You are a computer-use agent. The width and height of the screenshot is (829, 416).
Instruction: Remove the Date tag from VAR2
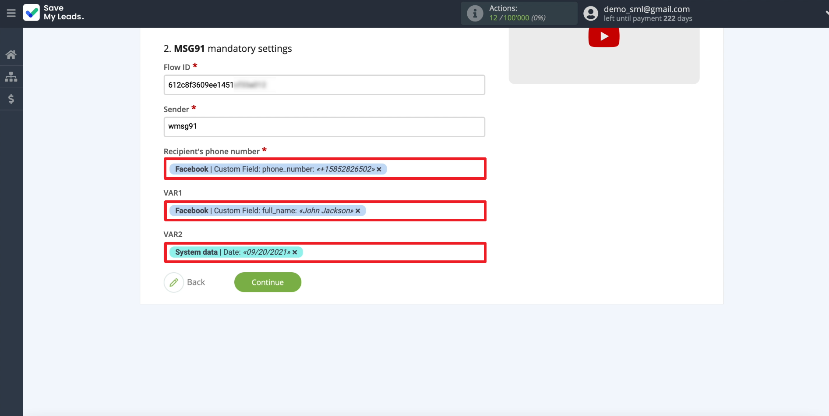pyautogui.click(x=295, y=252)
